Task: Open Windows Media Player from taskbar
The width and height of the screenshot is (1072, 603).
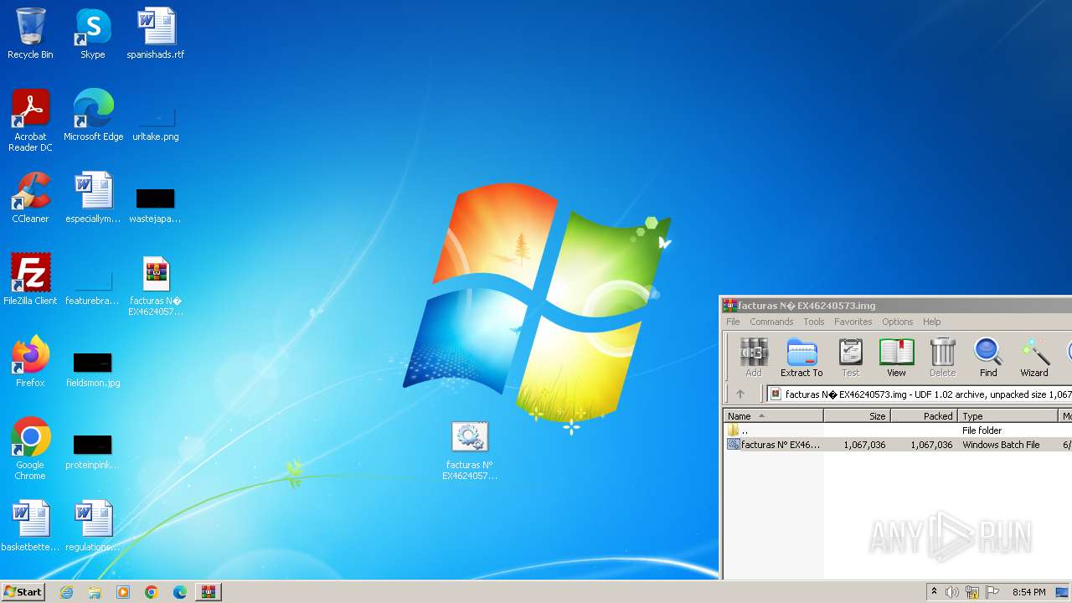Action: click(123, 592)
